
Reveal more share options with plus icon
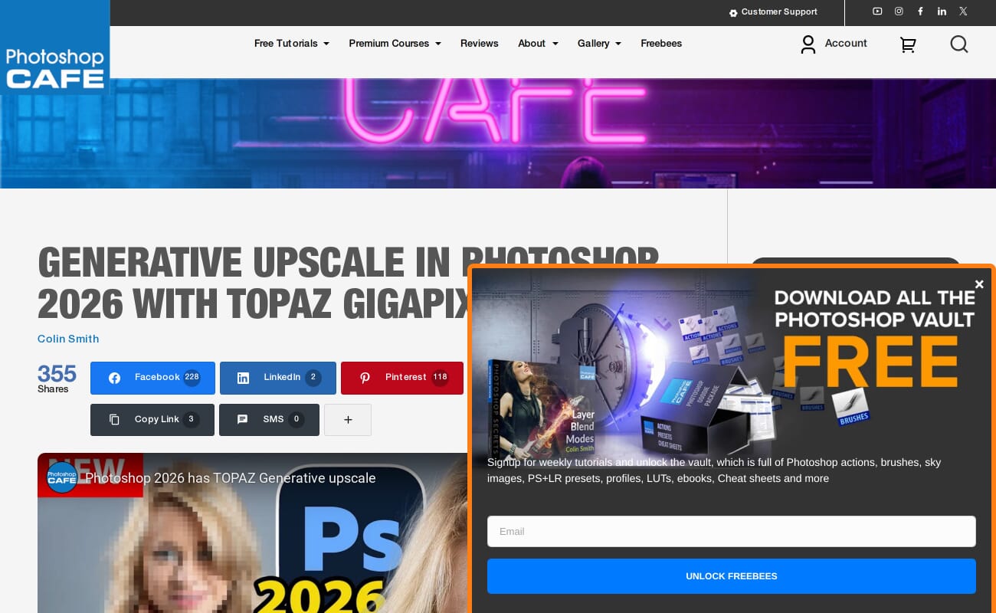coord(348,420)
